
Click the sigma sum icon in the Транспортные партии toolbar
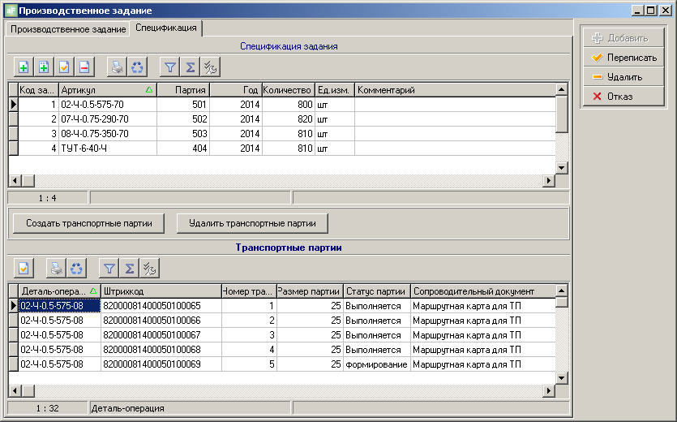(x=129, y=268)
